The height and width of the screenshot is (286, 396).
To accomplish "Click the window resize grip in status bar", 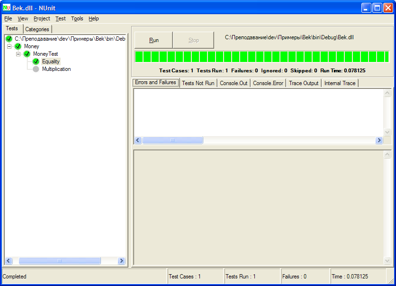I will [x=391, y=281].
